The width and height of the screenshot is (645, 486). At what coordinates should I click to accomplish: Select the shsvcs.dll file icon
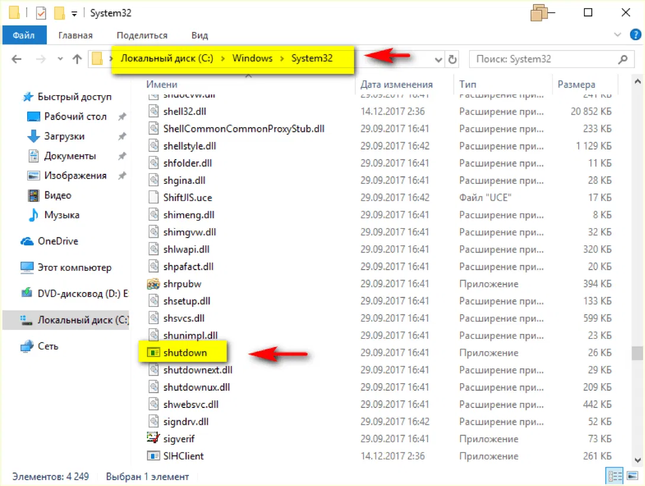click(x=153, y=318)
